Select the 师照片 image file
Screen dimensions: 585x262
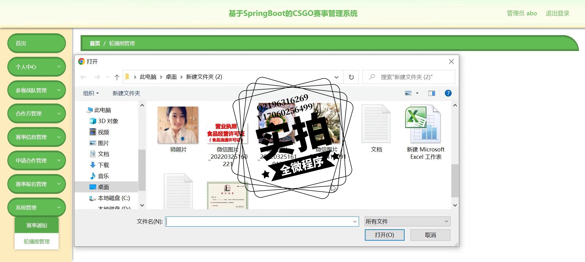click(178, 129)
